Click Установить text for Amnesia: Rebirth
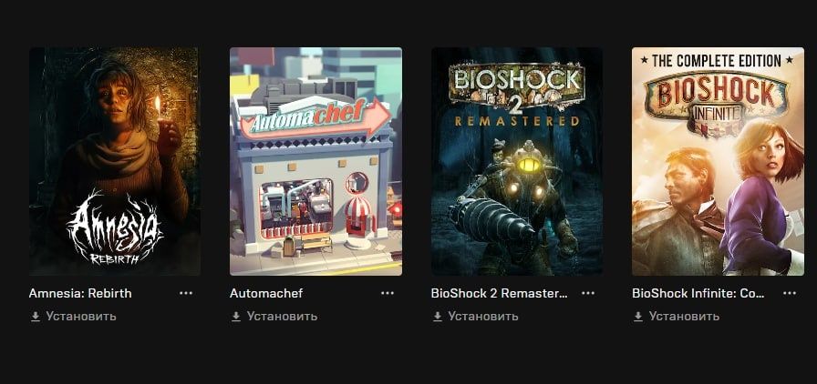817x384 pixels. pyautogui.click(x=81, y=317)
